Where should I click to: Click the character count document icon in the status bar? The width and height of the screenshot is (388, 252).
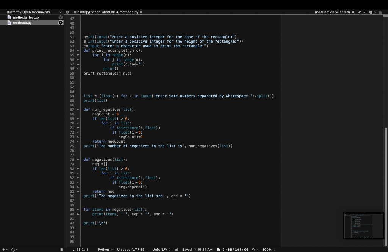point(219,249)
